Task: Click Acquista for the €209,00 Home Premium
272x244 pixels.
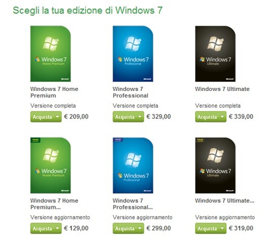Action: click(42, 117)
